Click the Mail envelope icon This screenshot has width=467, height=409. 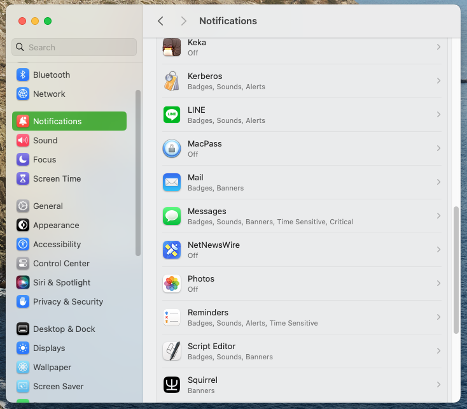tap(172, 182)
